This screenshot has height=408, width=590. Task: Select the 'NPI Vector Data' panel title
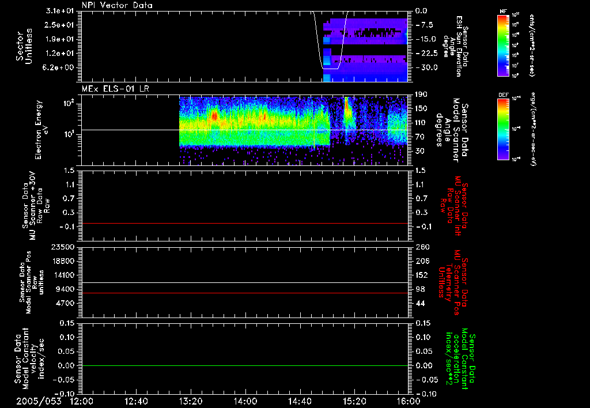click(x=117, y=5)
